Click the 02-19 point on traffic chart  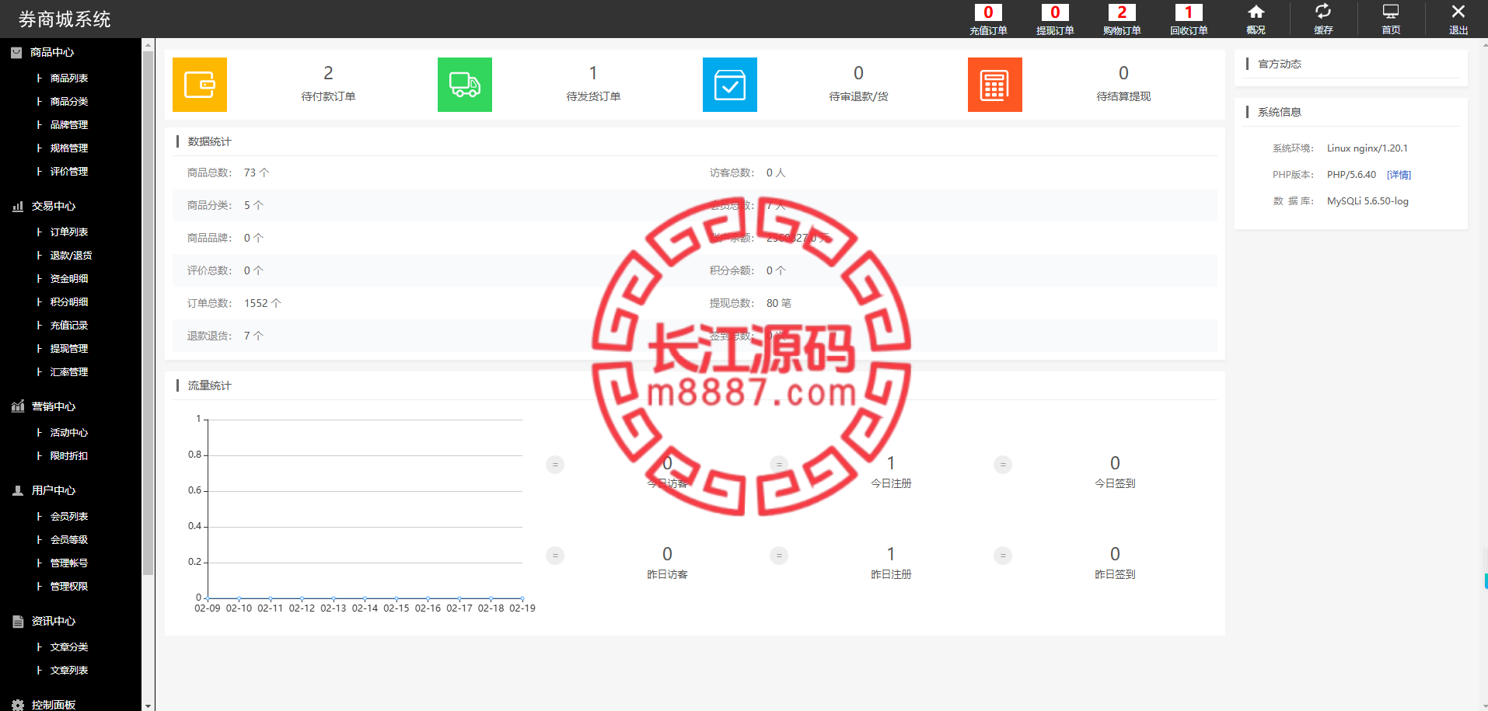click(x=522, y=598)
